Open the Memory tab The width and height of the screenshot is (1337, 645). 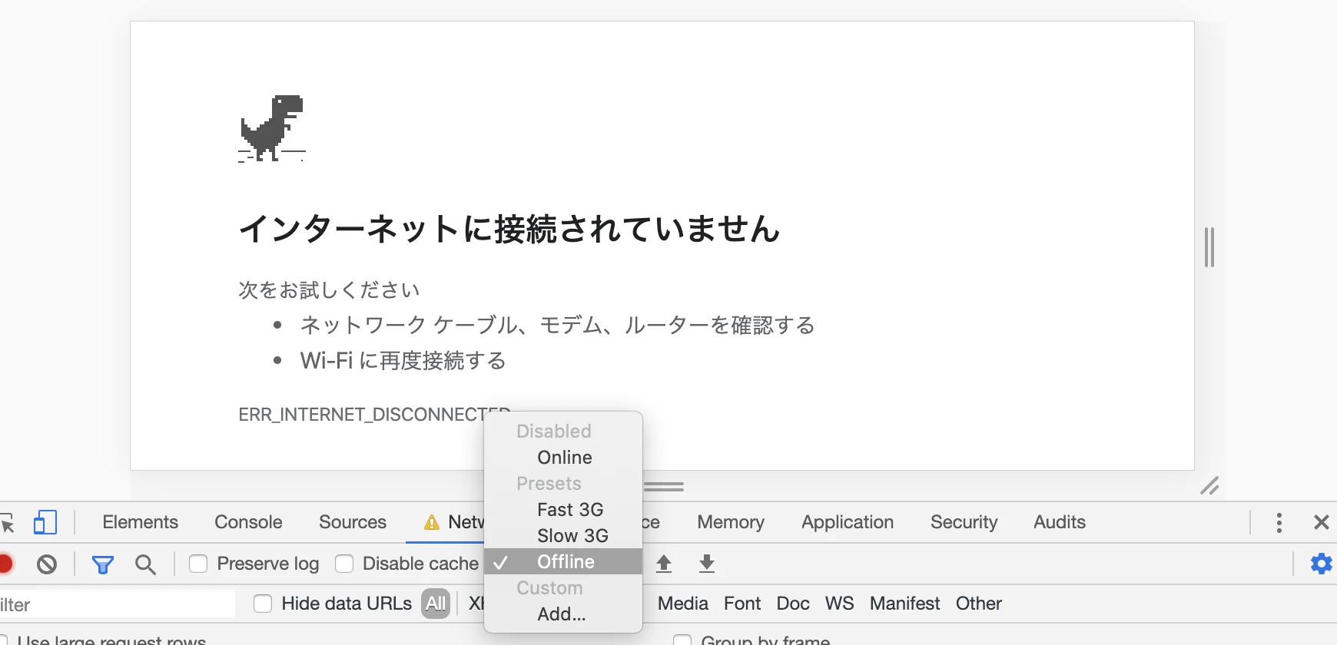[731, 522]
